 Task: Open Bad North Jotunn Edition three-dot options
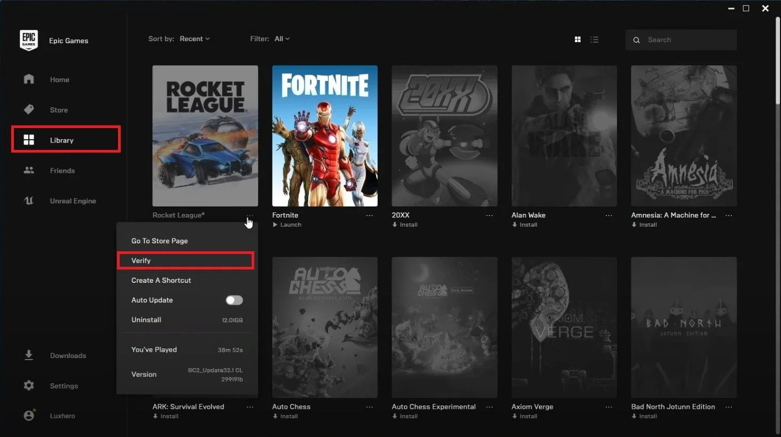coord(729,407)
